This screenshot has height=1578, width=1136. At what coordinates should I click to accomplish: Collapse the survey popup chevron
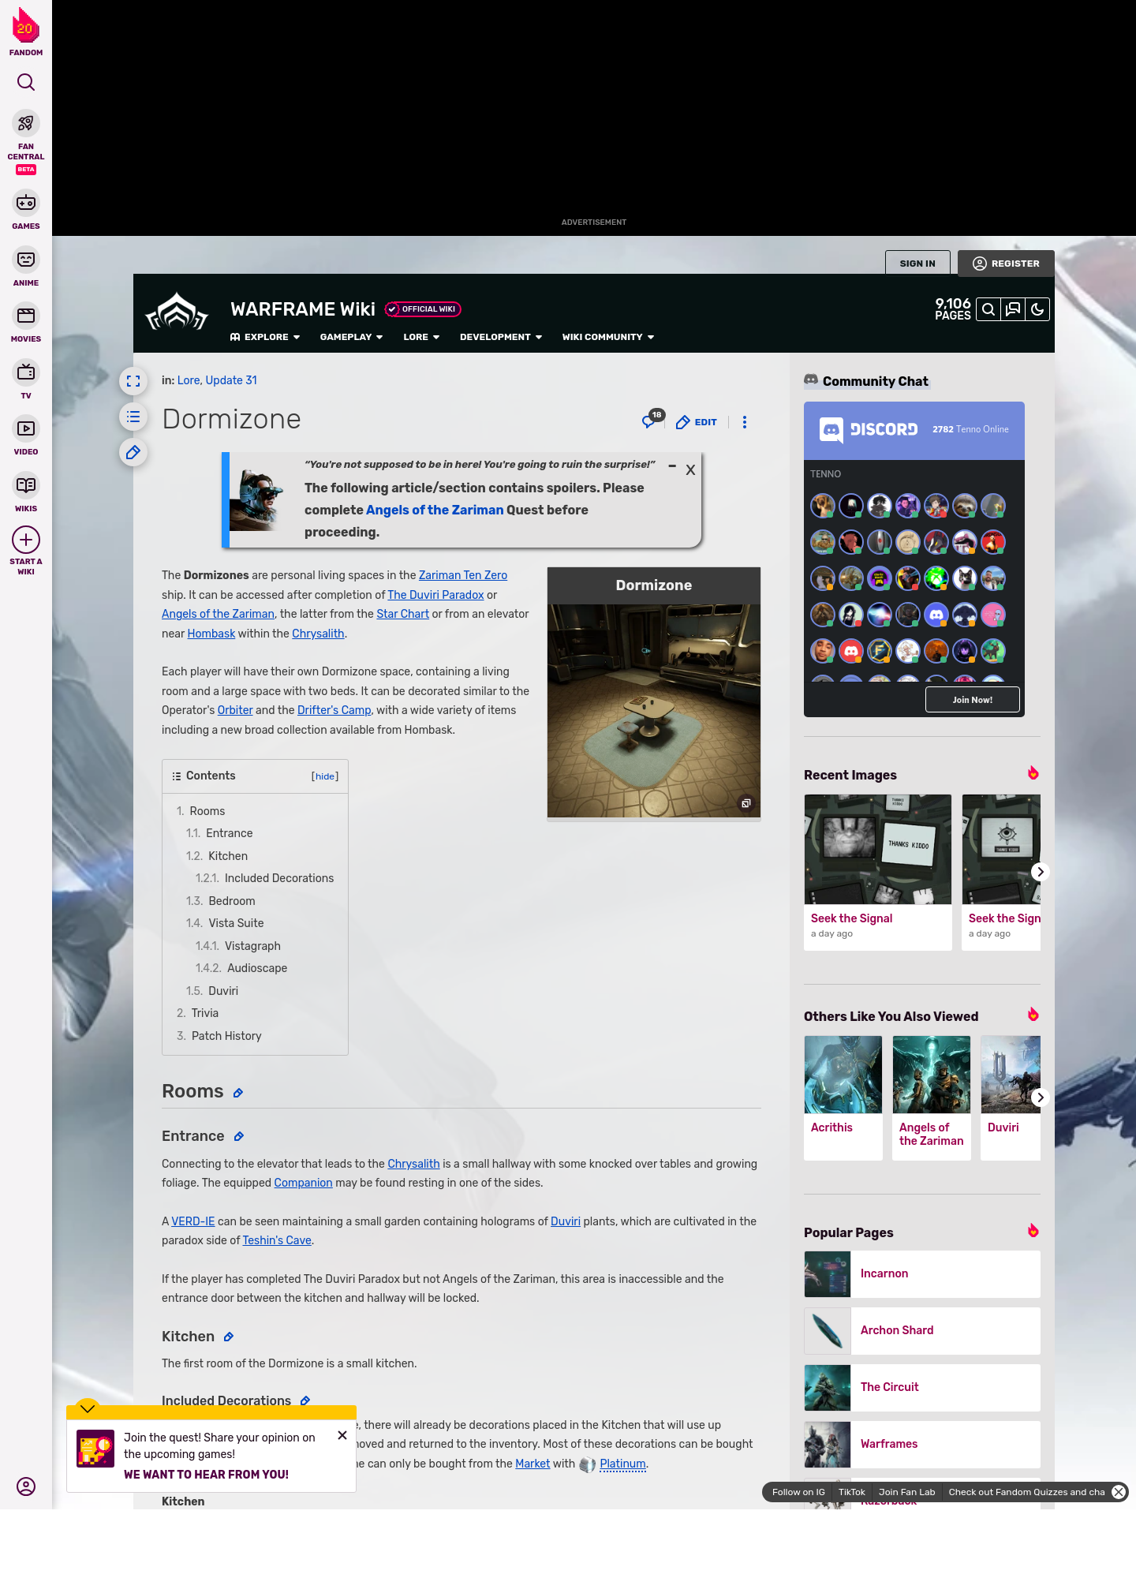(88, 1408)
